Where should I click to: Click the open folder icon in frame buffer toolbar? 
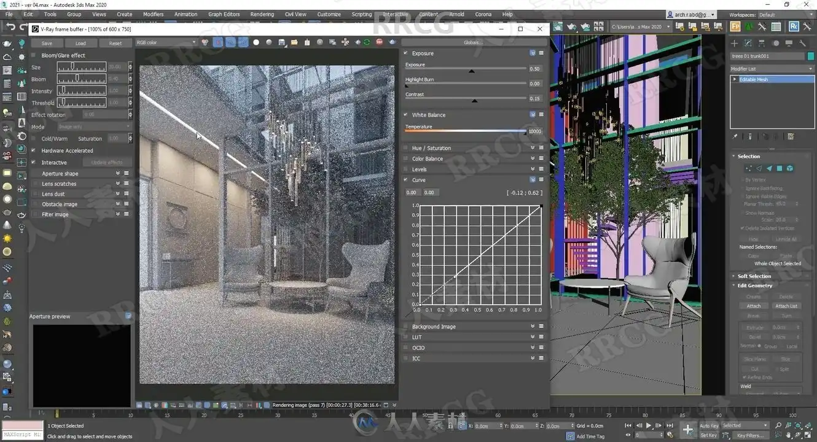click(x=294, y=42)
